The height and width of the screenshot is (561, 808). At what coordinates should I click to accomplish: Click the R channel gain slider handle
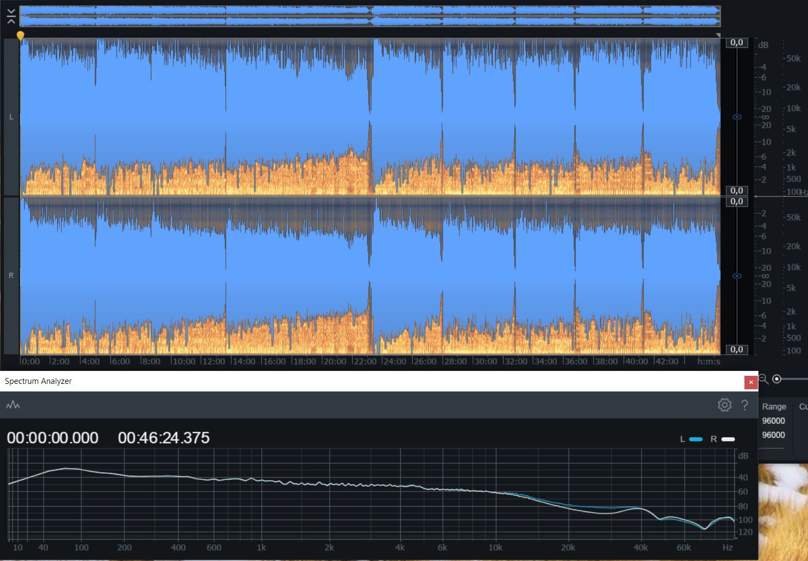(x=737, y=276)
